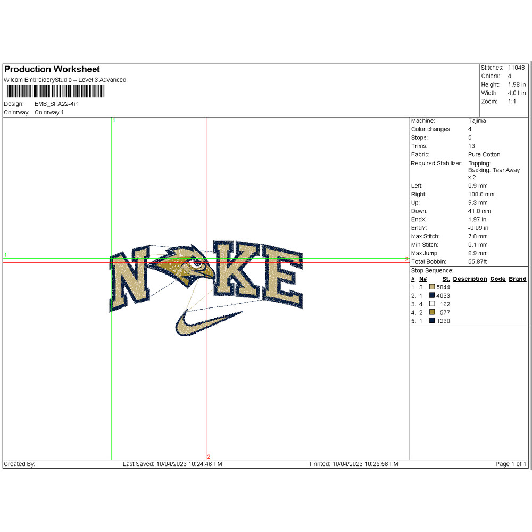Screen dimensions: 532x532
Task: Click the St. column header
Action: [446, 279]
